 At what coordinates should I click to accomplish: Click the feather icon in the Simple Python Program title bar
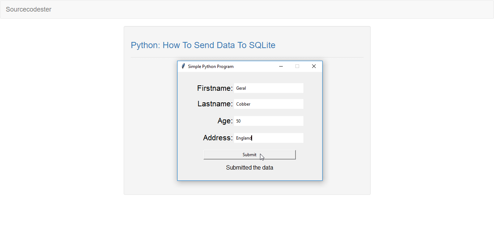point(183,67)
